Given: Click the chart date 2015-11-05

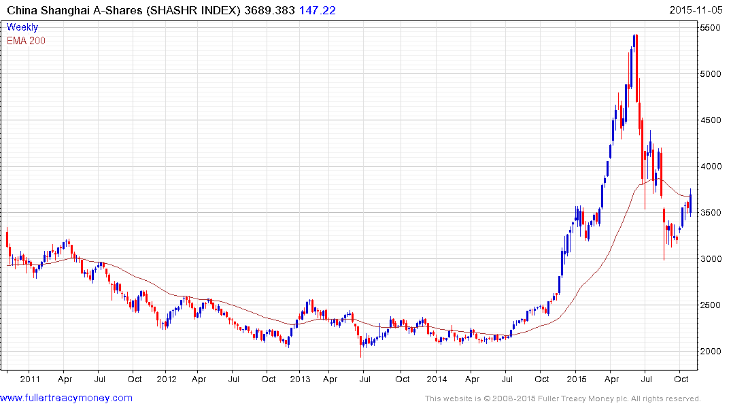Looking at the screenshot, I should click(x=696, y=10).
